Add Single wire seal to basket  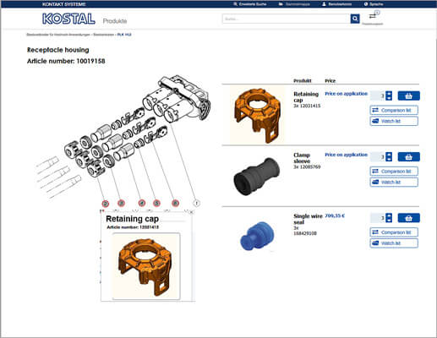point(408,218)
